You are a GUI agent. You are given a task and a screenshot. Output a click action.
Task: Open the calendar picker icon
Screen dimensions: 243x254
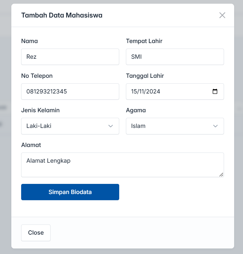(x=215, y=92)
